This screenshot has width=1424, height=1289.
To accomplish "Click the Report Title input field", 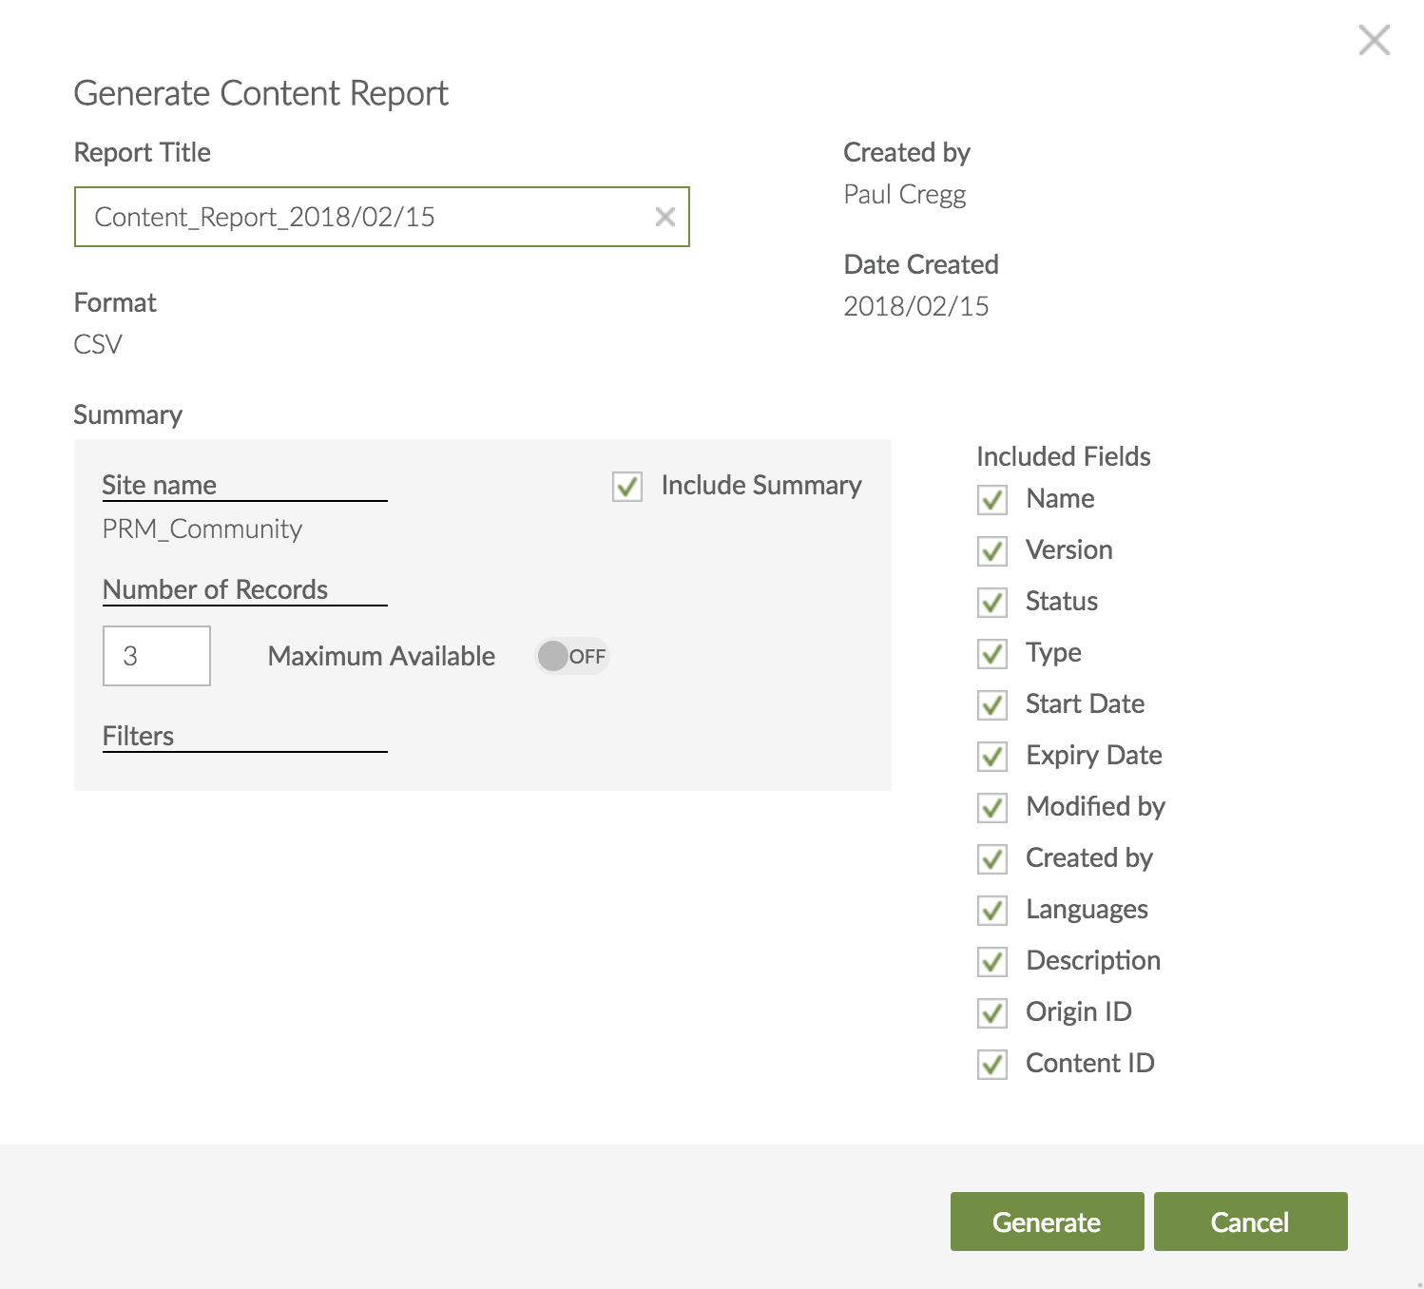I will tap(361, 217).
